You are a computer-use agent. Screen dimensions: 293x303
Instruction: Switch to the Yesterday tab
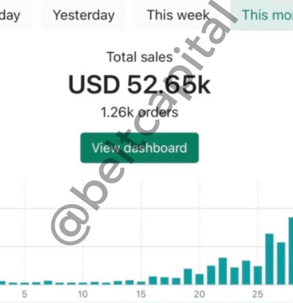(84, 15)
